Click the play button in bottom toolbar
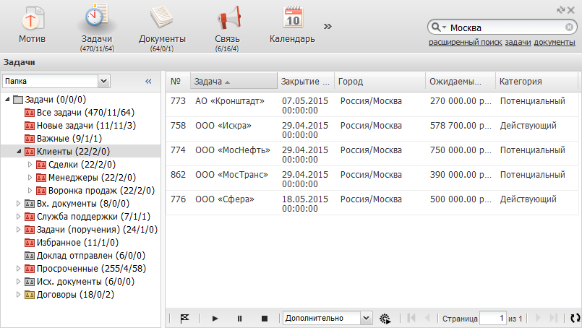This screenshot has height=328, width=582. coord(215,319)
